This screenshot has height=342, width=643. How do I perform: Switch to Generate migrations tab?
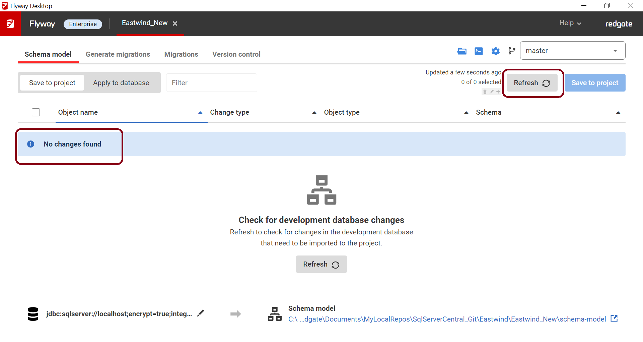pyautogui.click(x=118, y=54)
